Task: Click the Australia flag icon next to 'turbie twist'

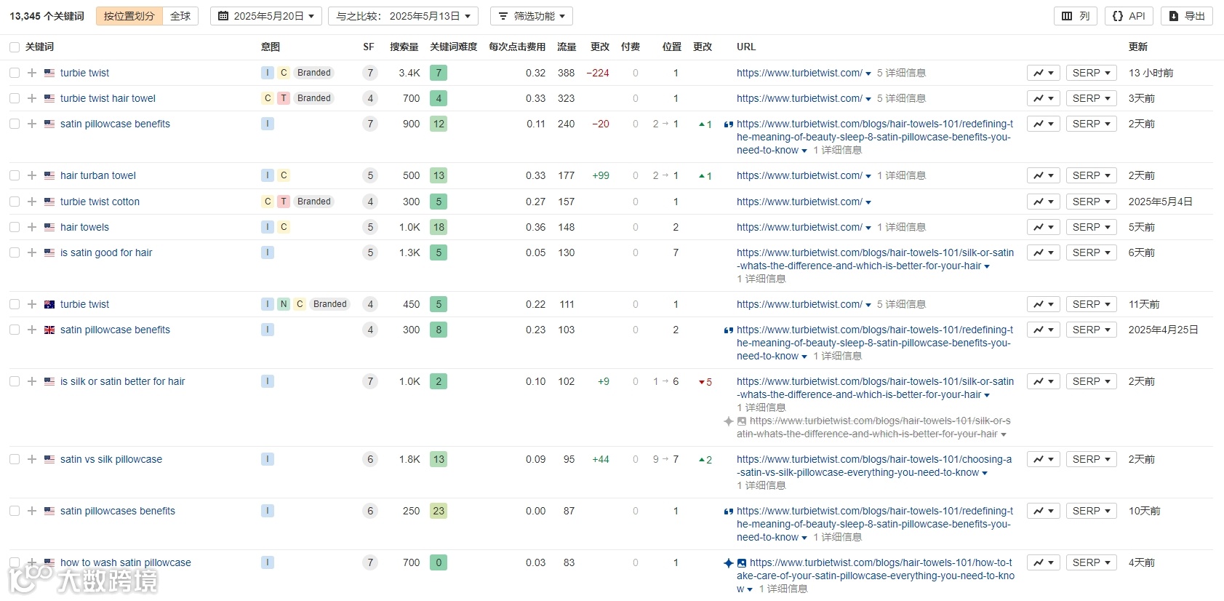Action: pyautogui.click(x=49, y=304)
